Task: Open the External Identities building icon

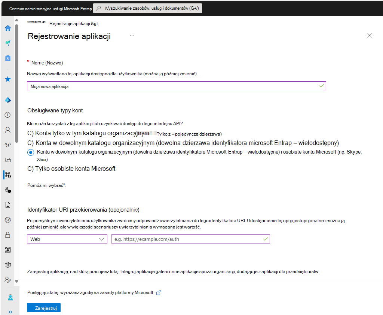Action: click(7, 265)
